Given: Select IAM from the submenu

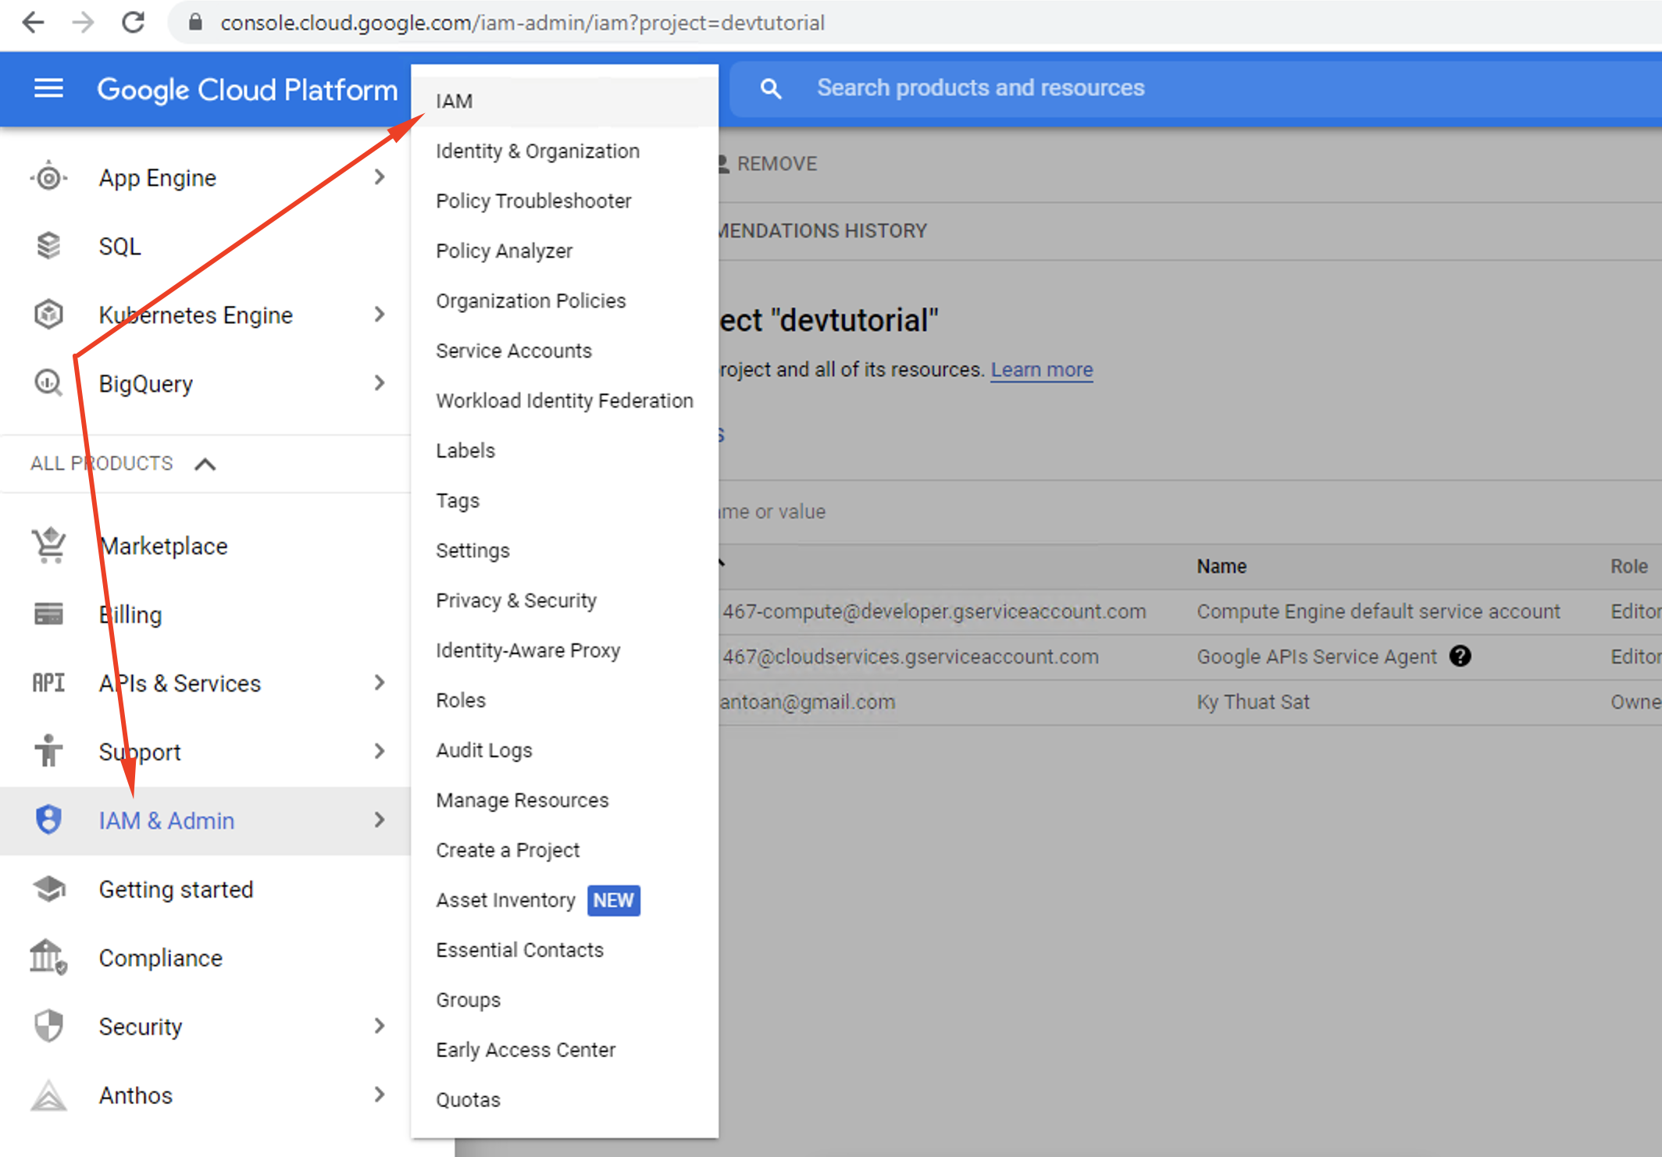Looking at the screenshot, I should click(x=565, y=101).
